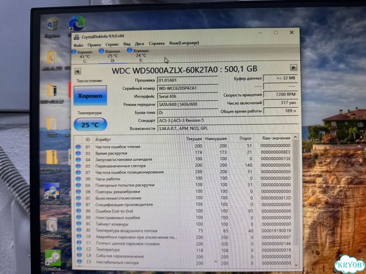
Task: Click the >= 32 MB buffer field
Action: 280,78
